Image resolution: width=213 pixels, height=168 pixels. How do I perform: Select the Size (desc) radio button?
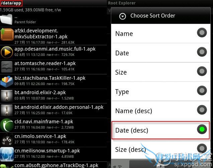pyautogui.click(x=202, y=148)
